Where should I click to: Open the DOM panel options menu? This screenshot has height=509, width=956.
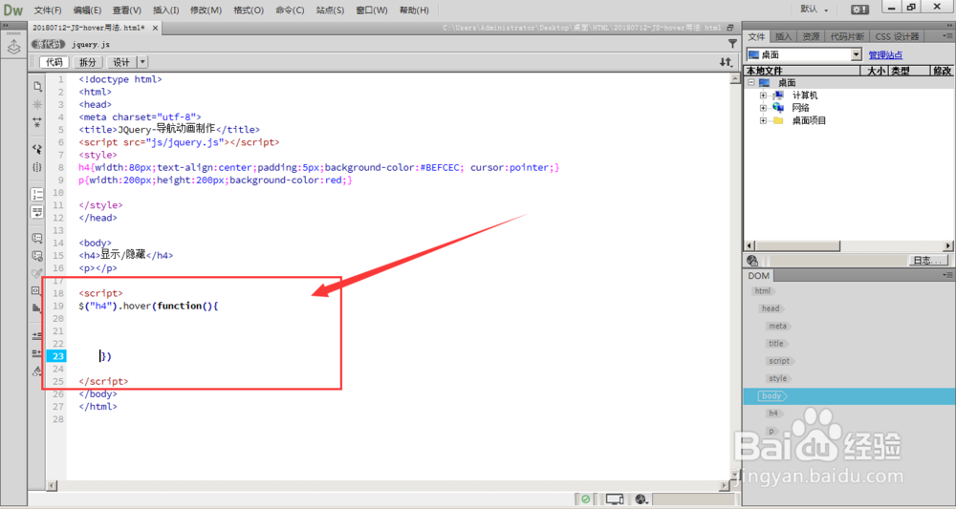pos(946,276)
